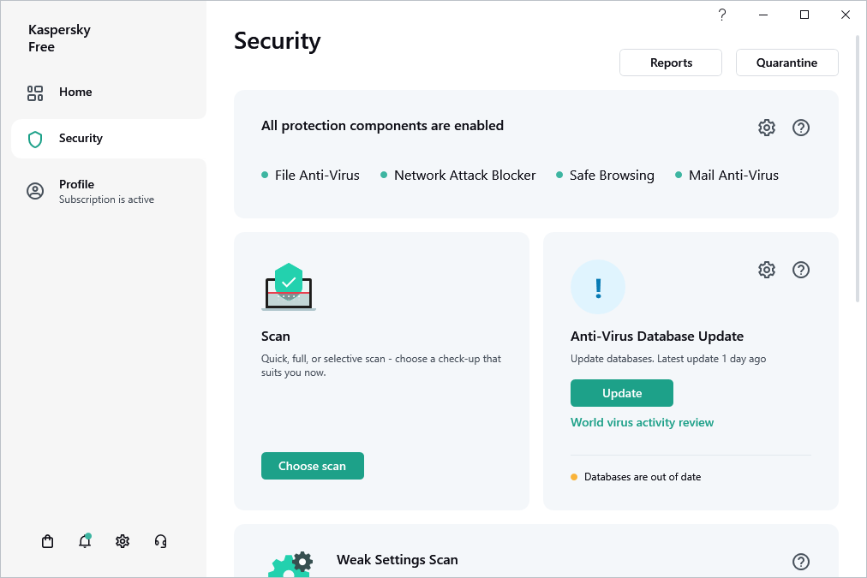
Task: Open help for Anti-Virus Database Update
Action: point(800,270)
